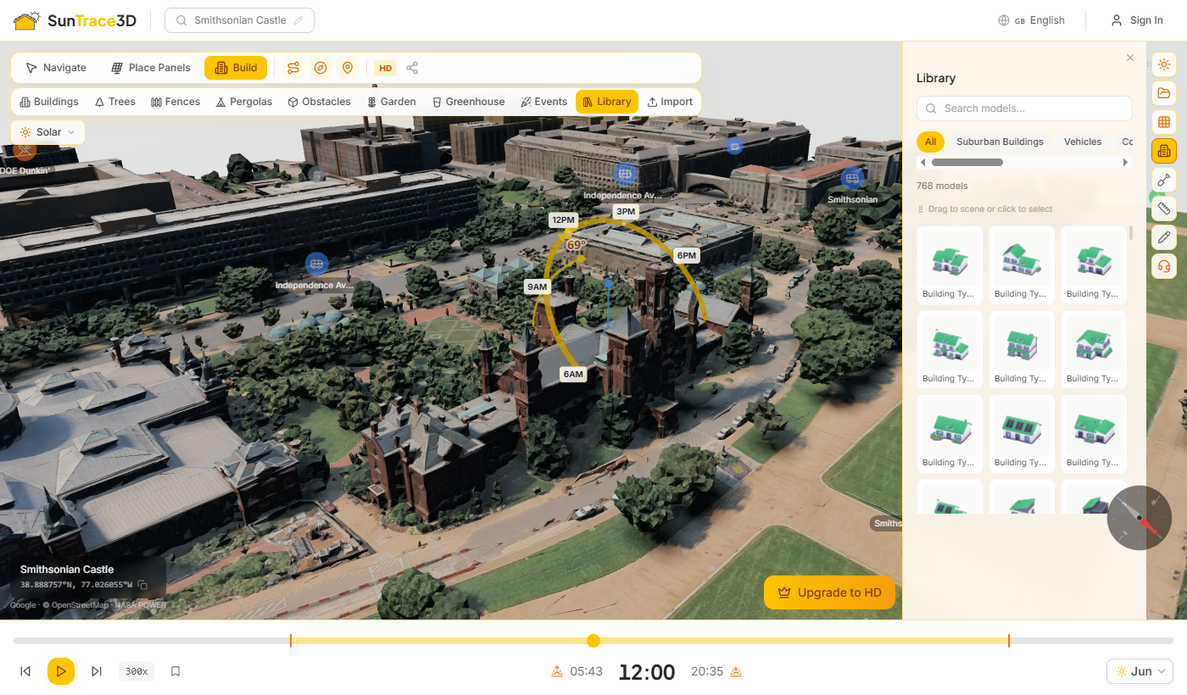Click the sunrise marker on the timeline
Screen dimensions: 1187x695
click(x=291, y=641)
